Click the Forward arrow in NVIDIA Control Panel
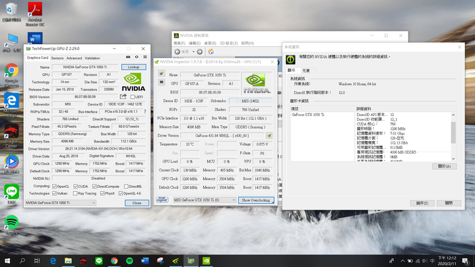This screenshot has width=475, height=267. pos(200,52)
